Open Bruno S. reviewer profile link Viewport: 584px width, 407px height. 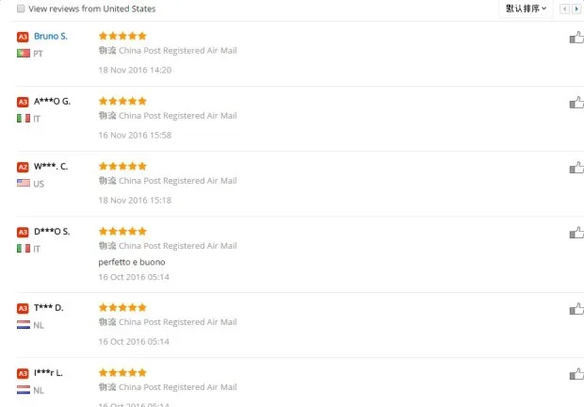pos(51,36)
